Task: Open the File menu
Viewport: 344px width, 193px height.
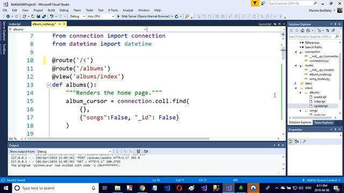Action: (x=5, y=10)
